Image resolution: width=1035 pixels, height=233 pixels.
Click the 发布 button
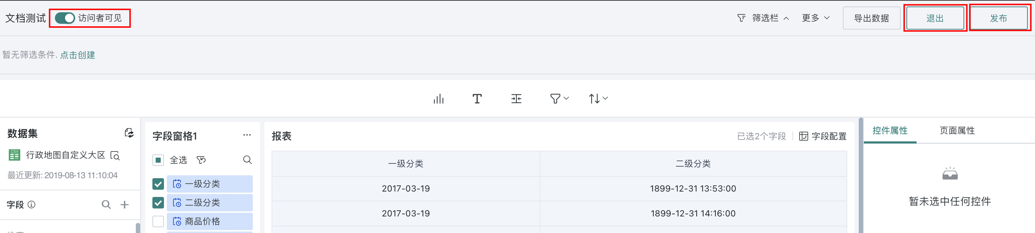(x=999, y=18)
